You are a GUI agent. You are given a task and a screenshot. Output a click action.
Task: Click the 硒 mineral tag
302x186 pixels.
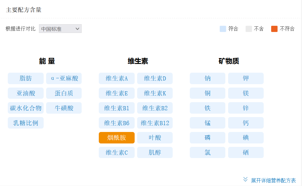pos(246,152)
